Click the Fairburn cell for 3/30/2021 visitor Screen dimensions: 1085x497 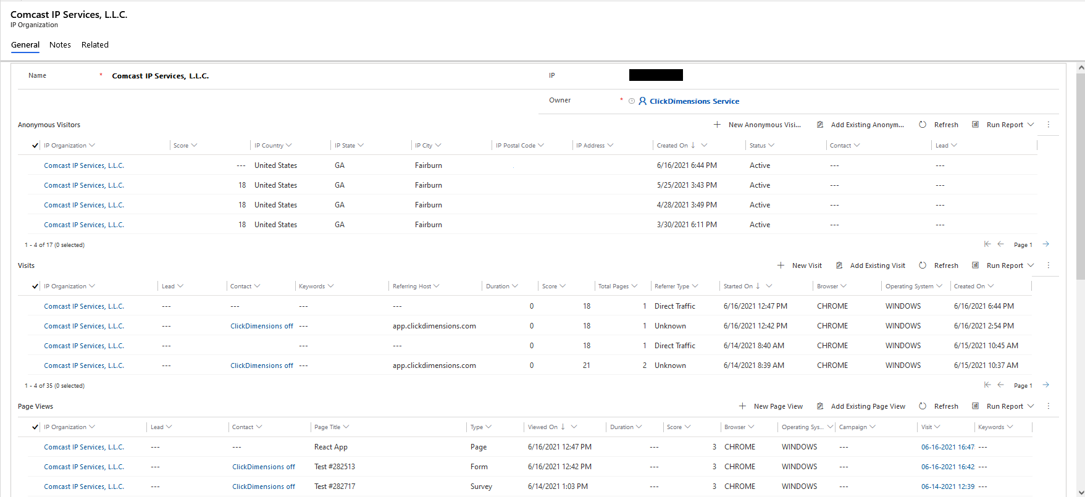[429, 225]
